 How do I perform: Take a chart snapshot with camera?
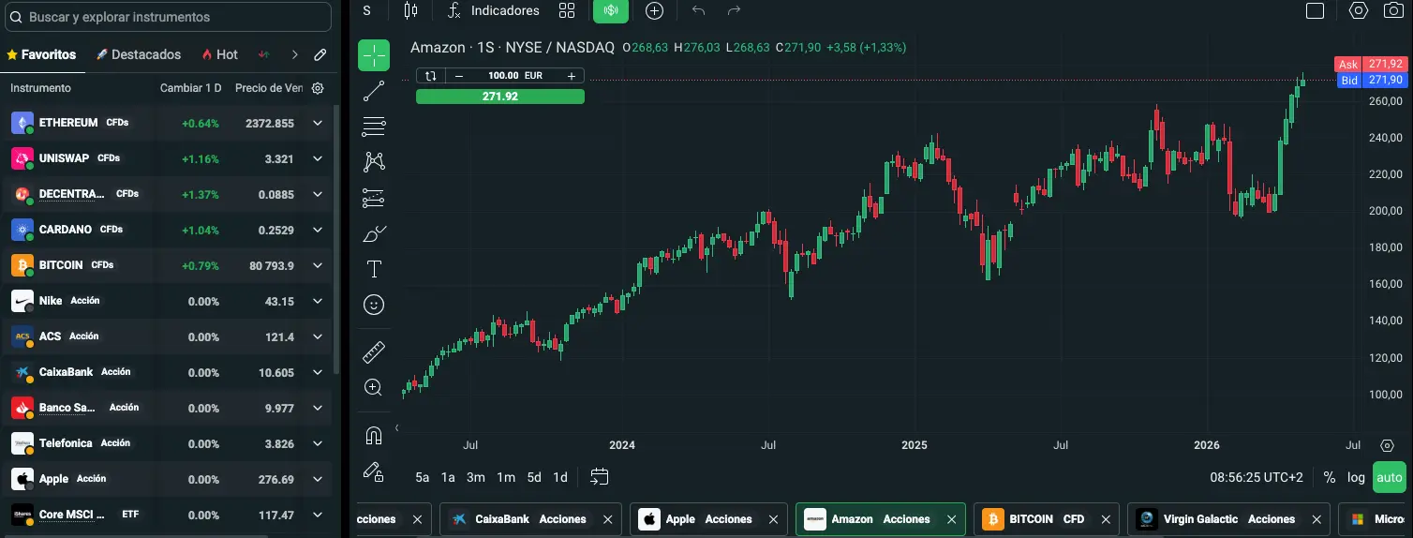(x=1394, y=10)
